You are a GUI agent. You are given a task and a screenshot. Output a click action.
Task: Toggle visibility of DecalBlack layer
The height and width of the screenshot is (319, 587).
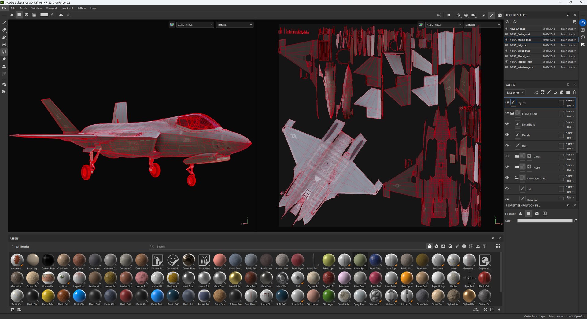(507, 124)
